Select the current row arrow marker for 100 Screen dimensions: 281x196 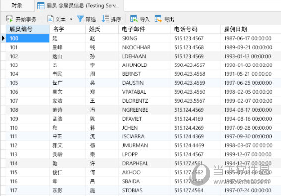[3, 38]
